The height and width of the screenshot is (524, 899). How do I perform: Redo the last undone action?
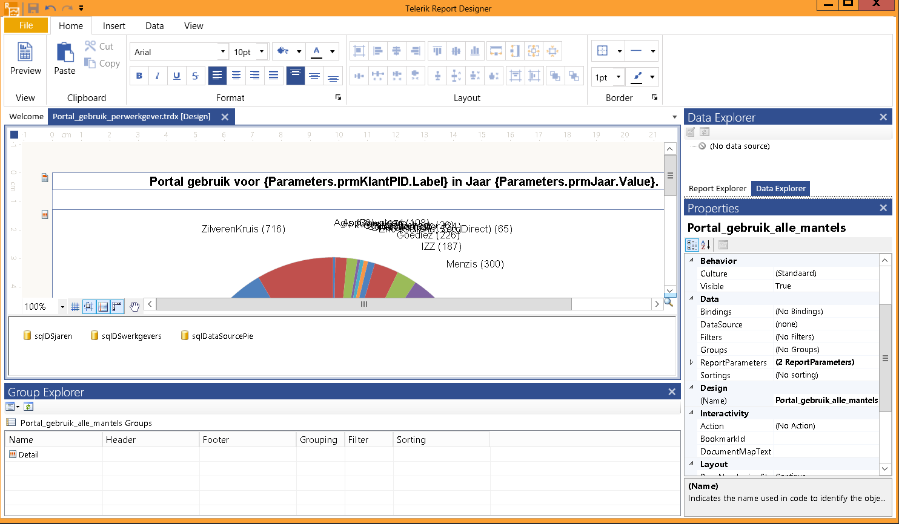(x=67, y=8)
